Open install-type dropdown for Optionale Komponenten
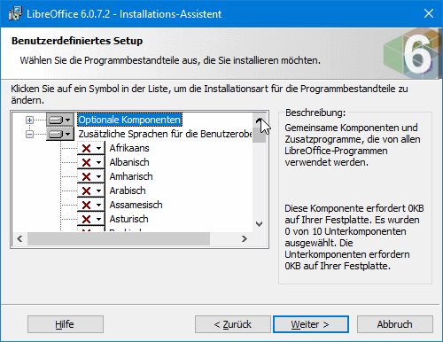 (x=60, y=120)
